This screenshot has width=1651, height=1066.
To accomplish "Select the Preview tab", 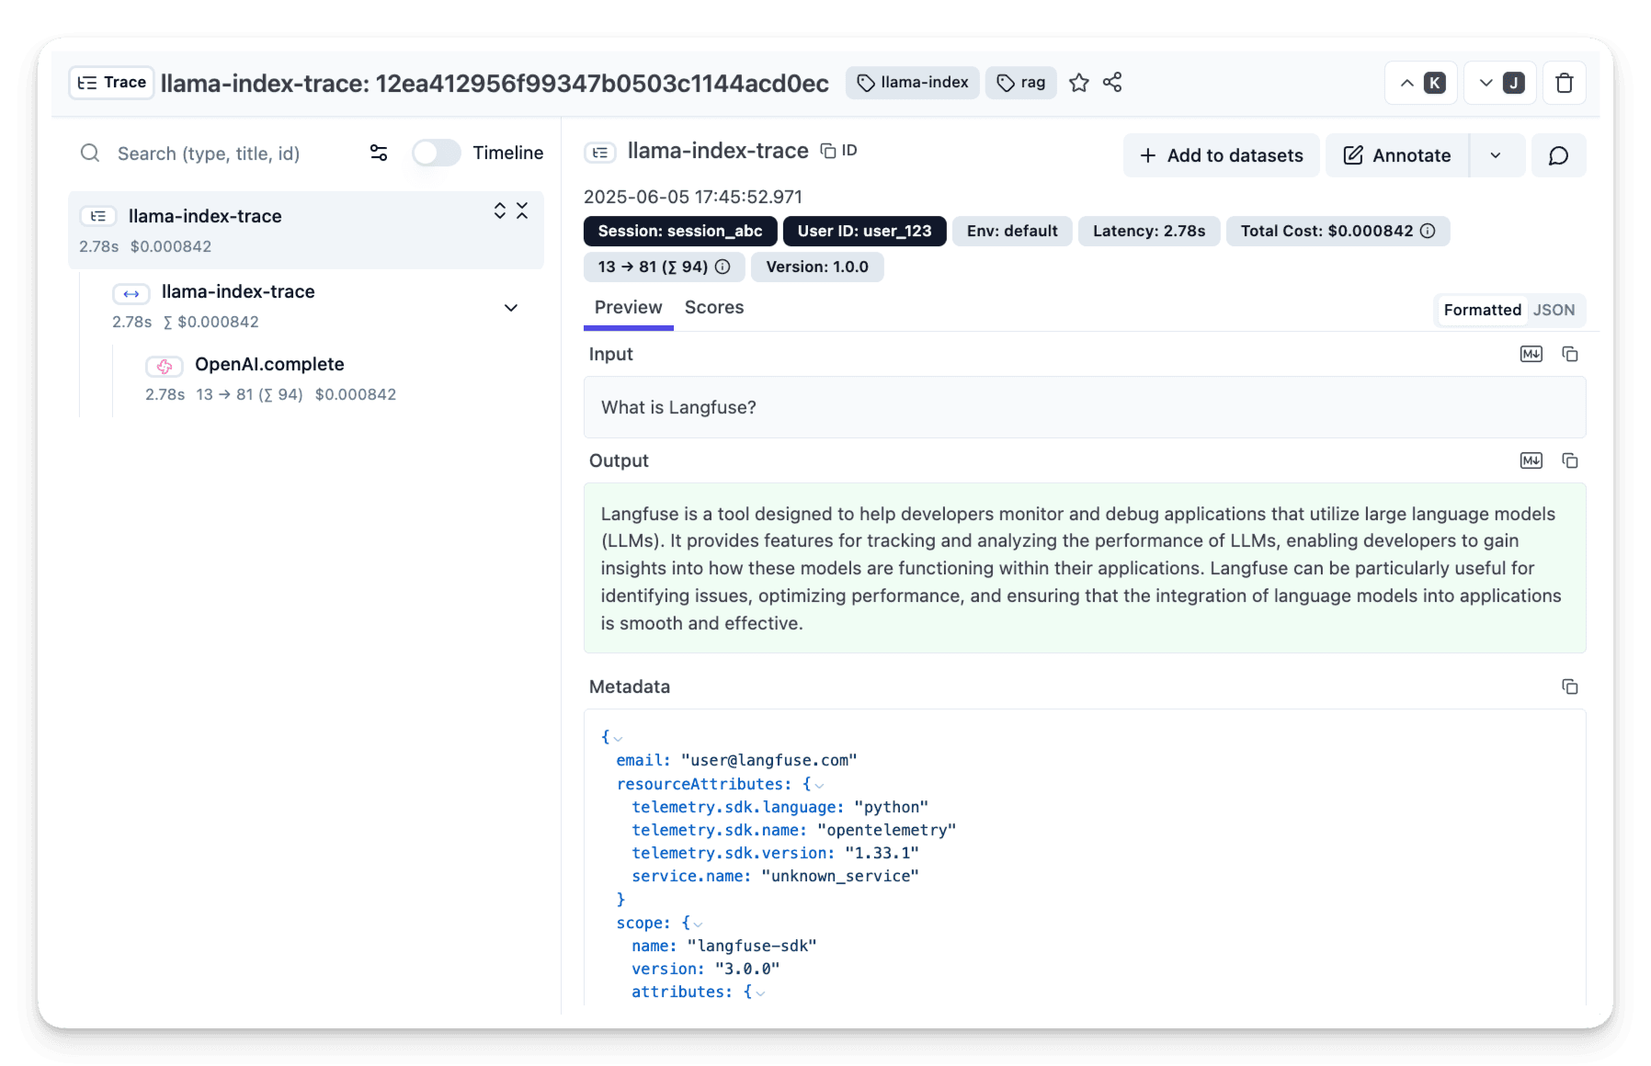I will coord(628,308).
